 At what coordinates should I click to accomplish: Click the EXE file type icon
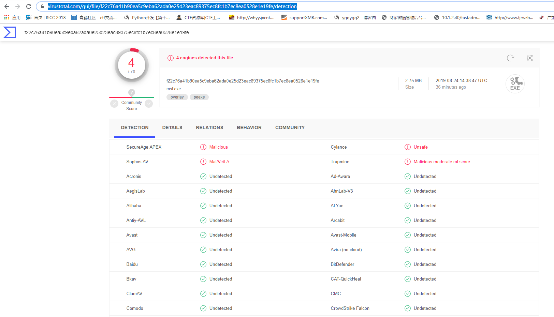[x=515, y=84]
